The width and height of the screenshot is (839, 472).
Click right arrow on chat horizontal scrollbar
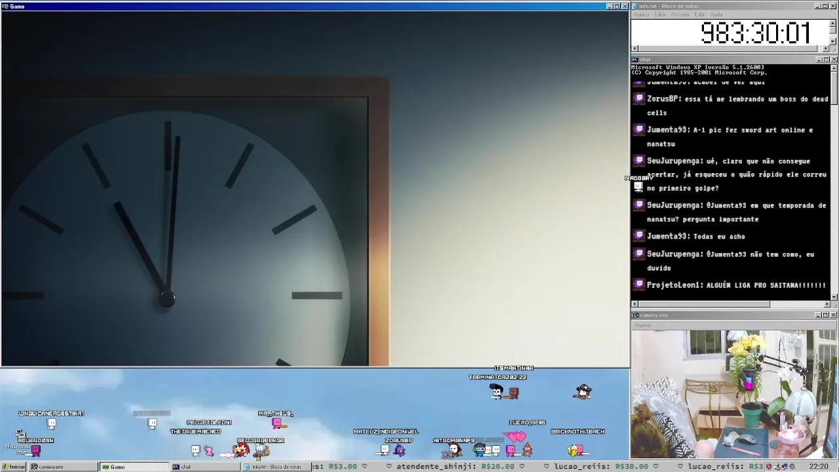(x=826, y=304)
